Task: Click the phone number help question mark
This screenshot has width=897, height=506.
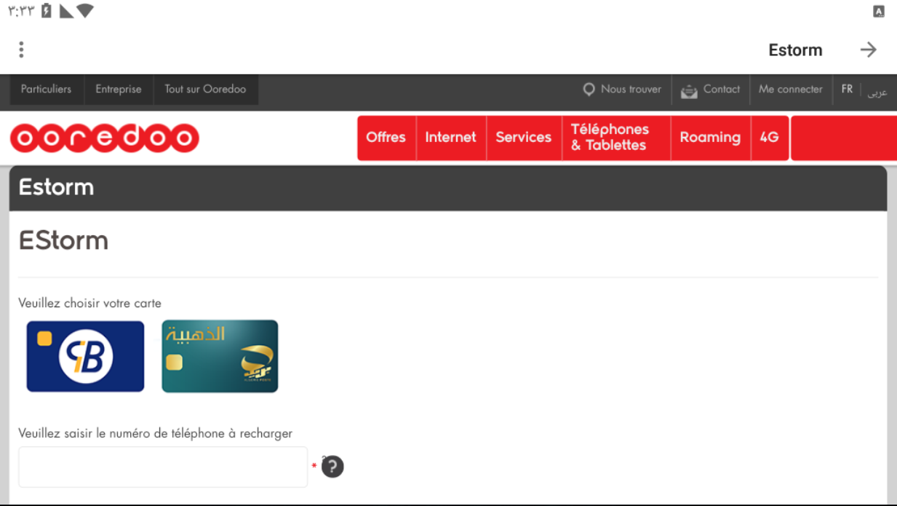Action: coord(332,467)
